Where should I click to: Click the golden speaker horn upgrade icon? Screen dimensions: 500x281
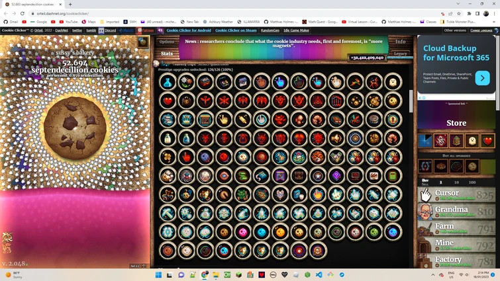click(x=336, y=138)
